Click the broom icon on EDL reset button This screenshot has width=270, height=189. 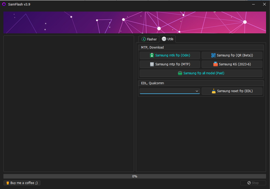tap(214, 91)
